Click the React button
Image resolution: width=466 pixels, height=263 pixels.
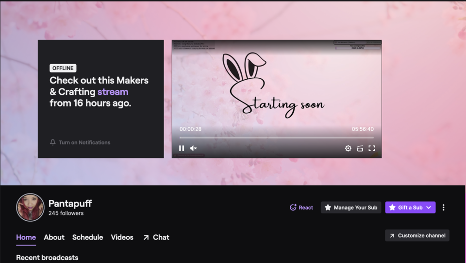tap(301, 208)
